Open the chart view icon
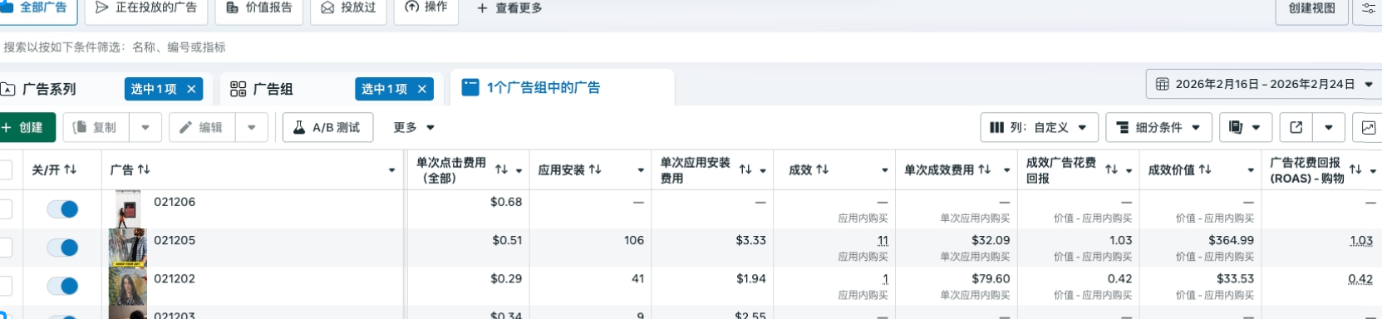 (1368, 127)
